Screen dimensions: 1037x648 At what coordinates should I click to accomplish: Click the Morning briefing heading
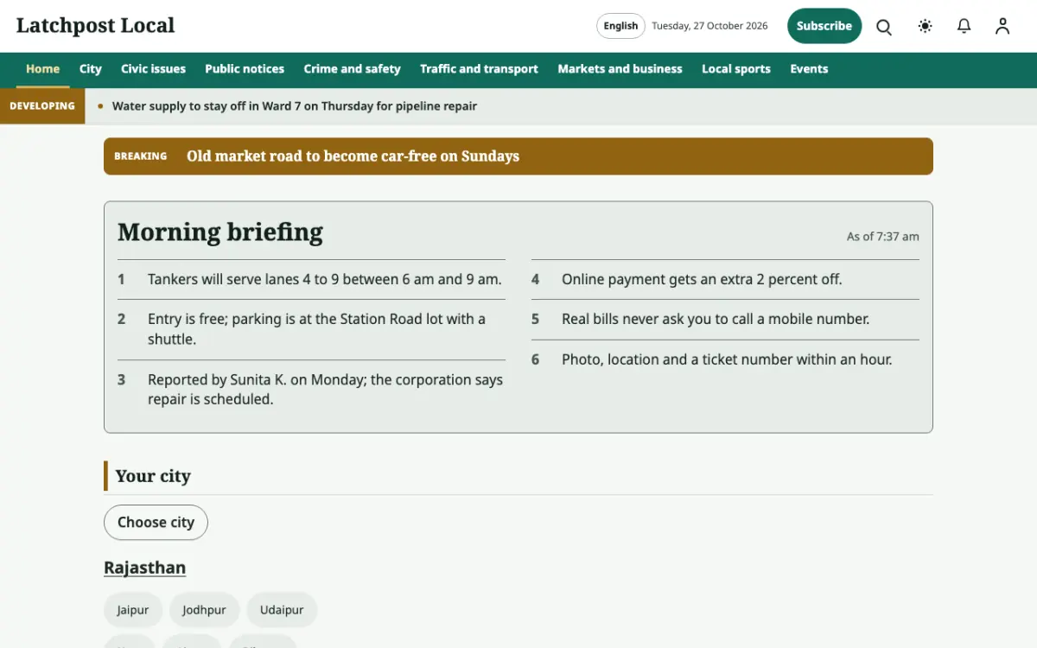[220, 232]
